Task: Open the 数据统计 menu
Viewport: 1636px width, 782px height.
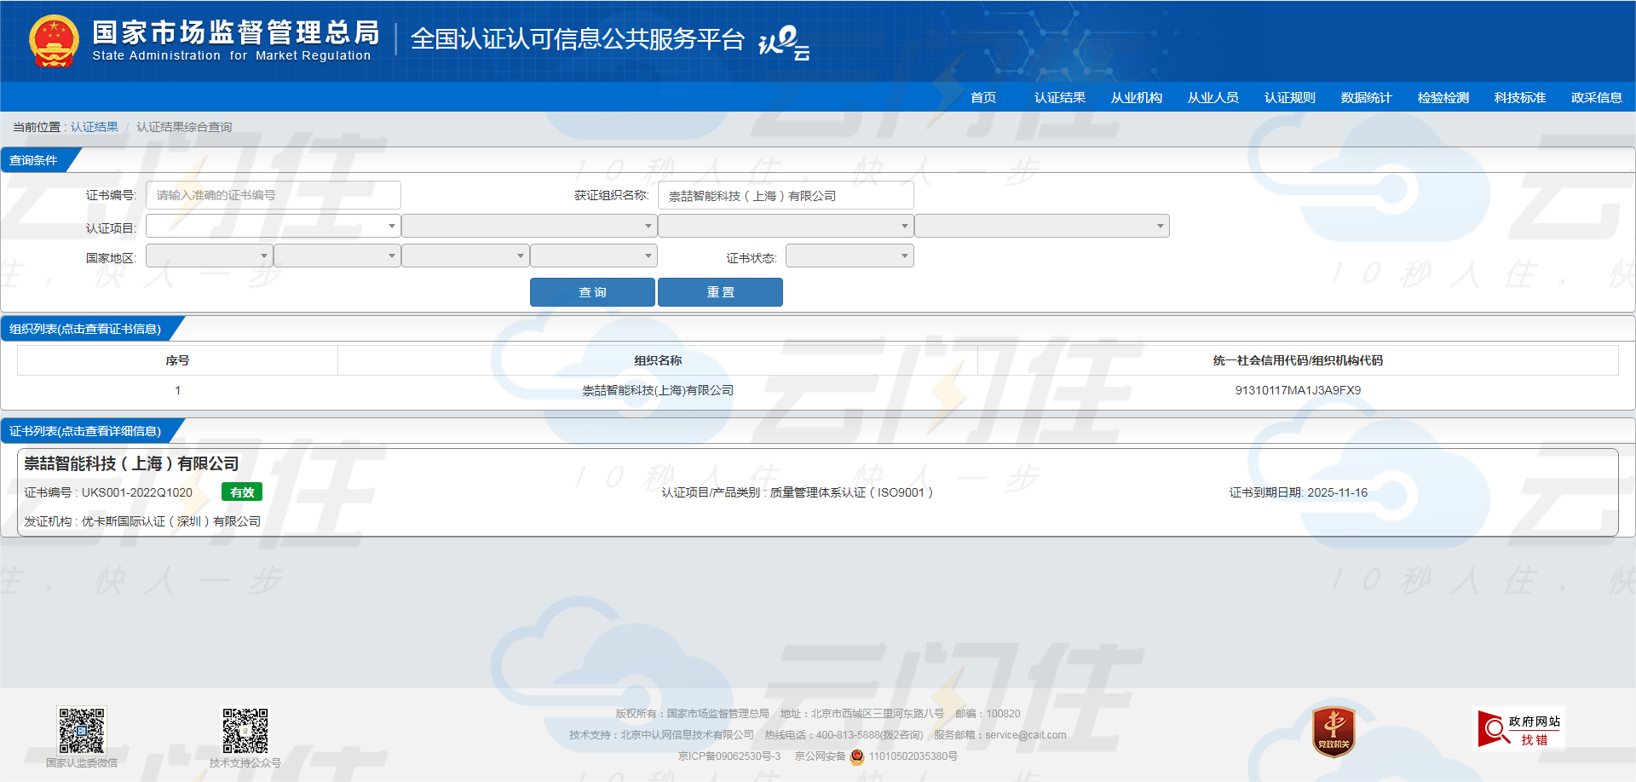Action: click(x=1367, y=98)
